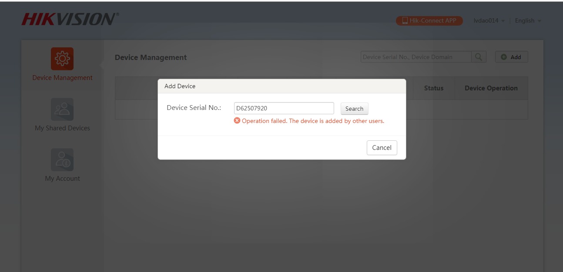Click the Device Operation column header

pos(491,88)
